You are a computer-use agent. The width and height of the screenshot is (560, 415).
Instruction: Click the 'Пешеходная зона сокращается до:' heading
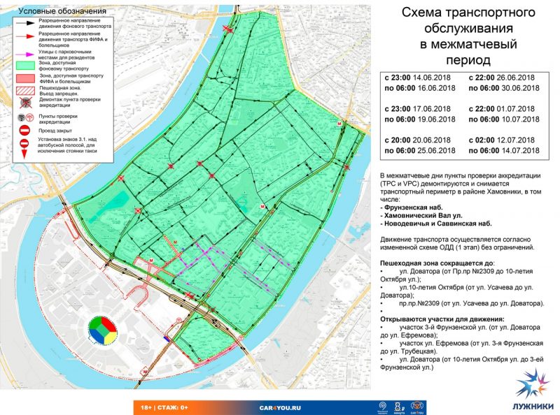coord(437,263)
